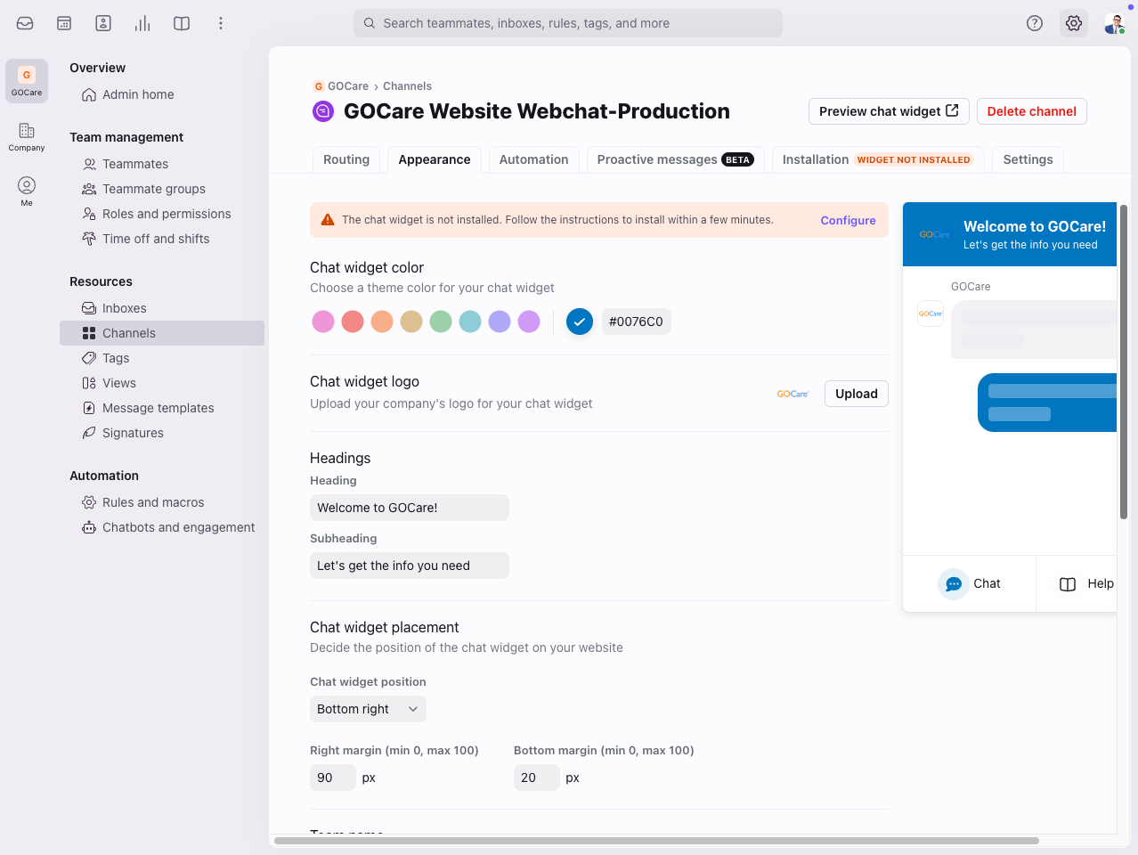Pick the green color swatch

(441, 322)
